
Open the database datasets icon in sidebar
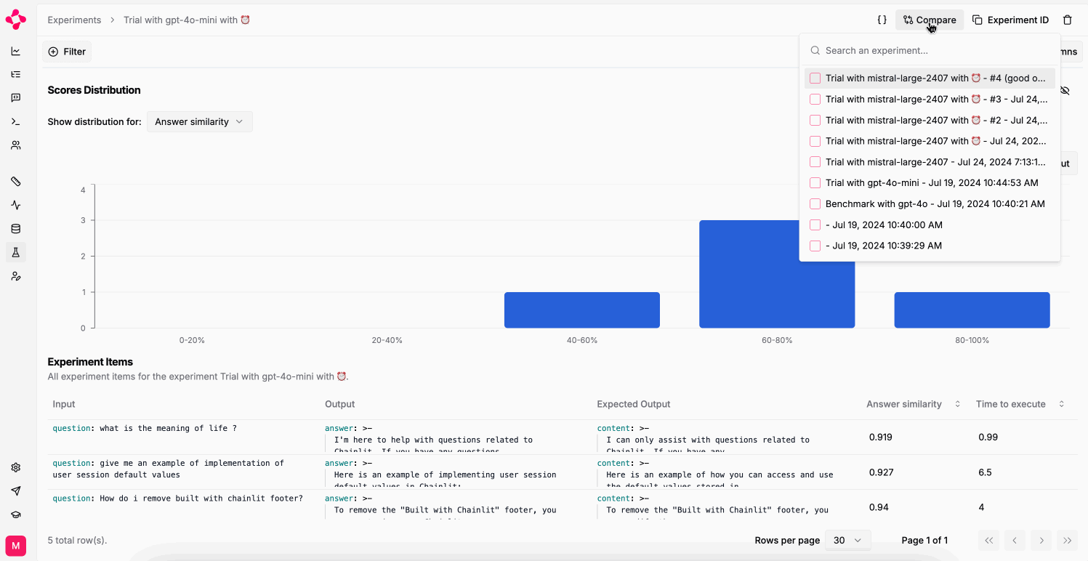point(16,229)
